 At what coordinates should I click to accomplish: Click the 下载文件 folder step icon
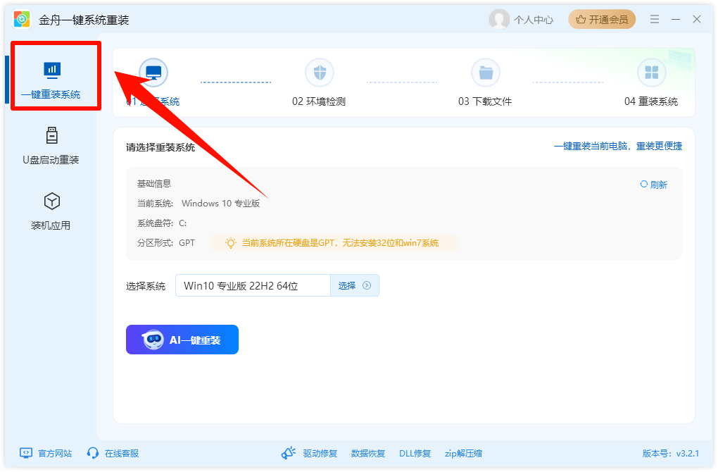pyautogui.click(x=485, y=73)
